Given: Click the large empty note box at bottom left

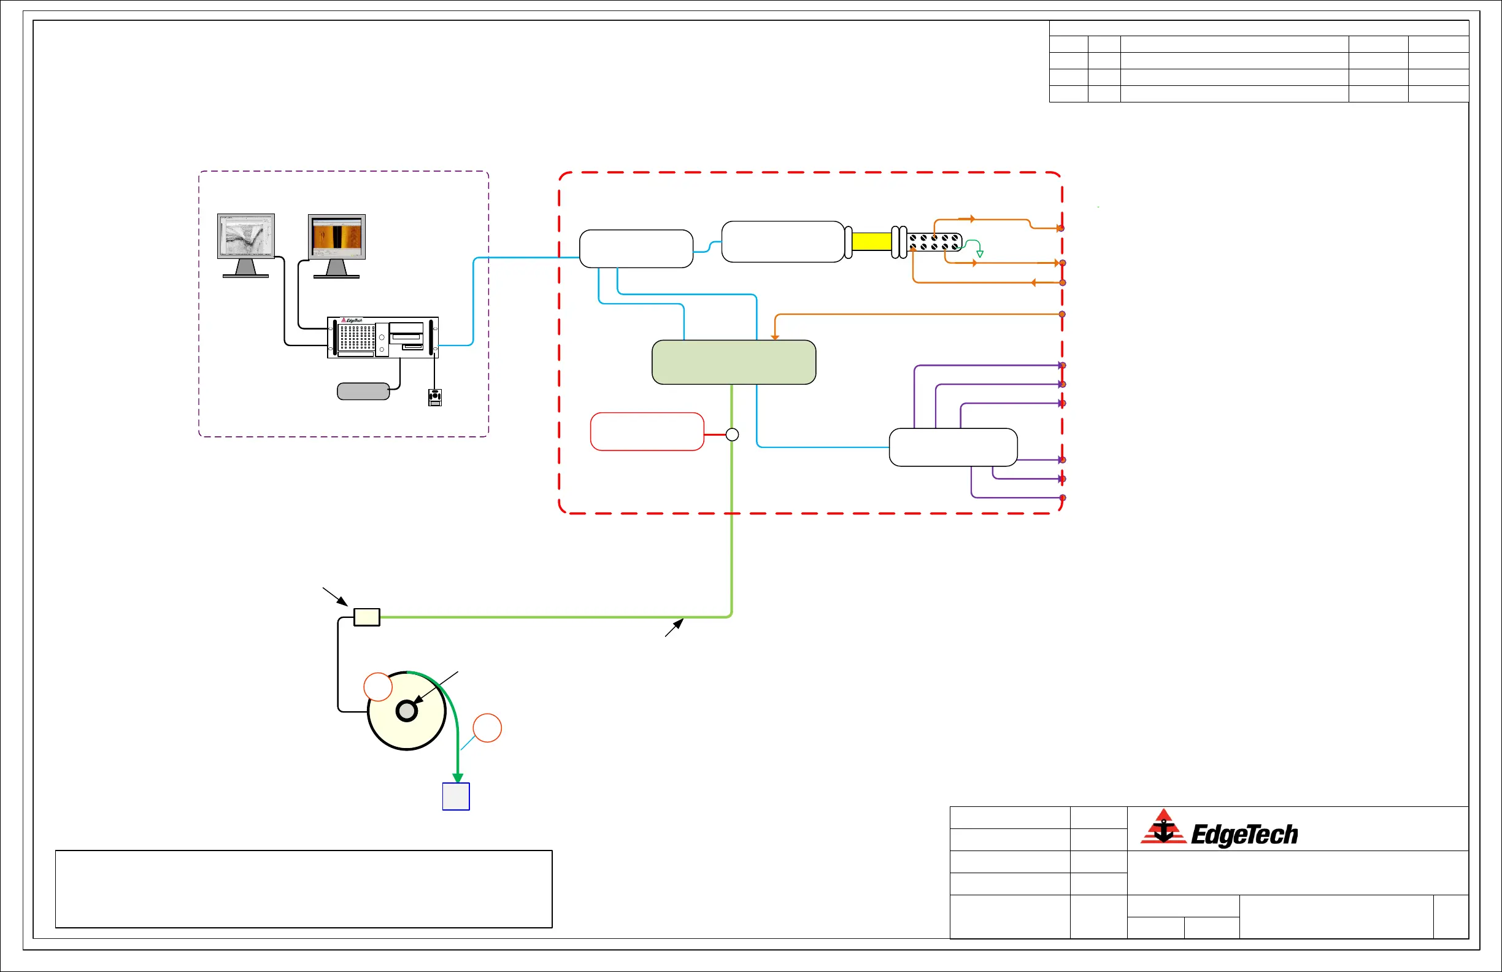Looking at the screenshot, I should click(x=304, y=889).
